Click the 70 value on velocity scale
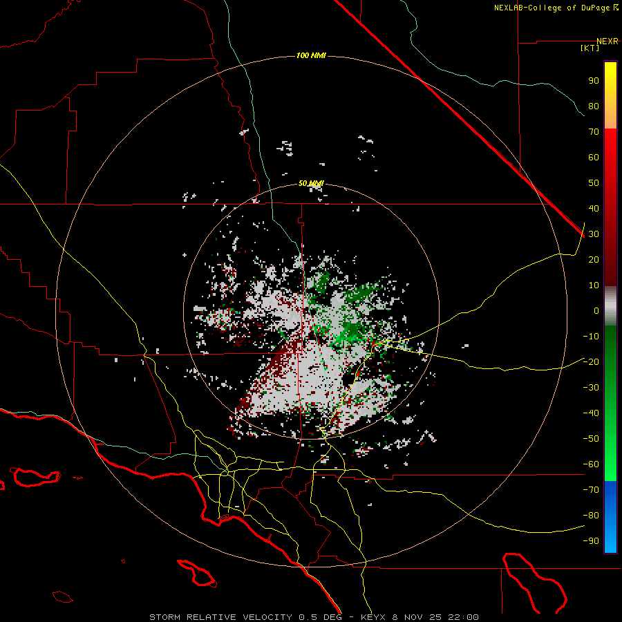Viewport: 622px width, 622px height. coord(594,132)
